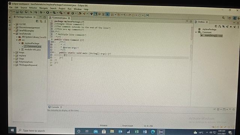Viewport: 240px width, 135px height.
Task: Click the New file toolbar icon
Action: (11, 12)
